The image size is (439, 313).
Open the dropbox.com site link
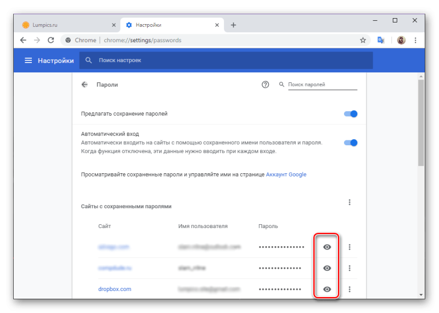tap(115, 289)
